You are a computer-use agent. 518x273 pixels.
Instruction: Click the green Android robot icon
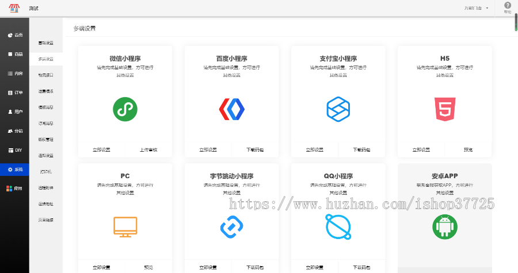[445, 227]
